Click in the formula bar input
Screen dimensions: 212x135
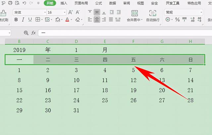pyautogui.click(x=125, y=33)
